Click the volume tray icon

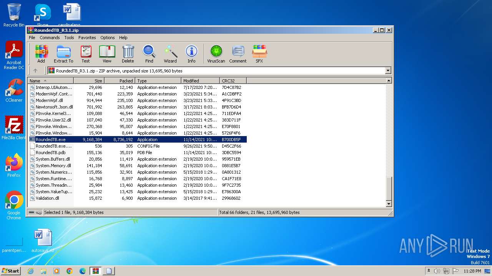[437, 271]
